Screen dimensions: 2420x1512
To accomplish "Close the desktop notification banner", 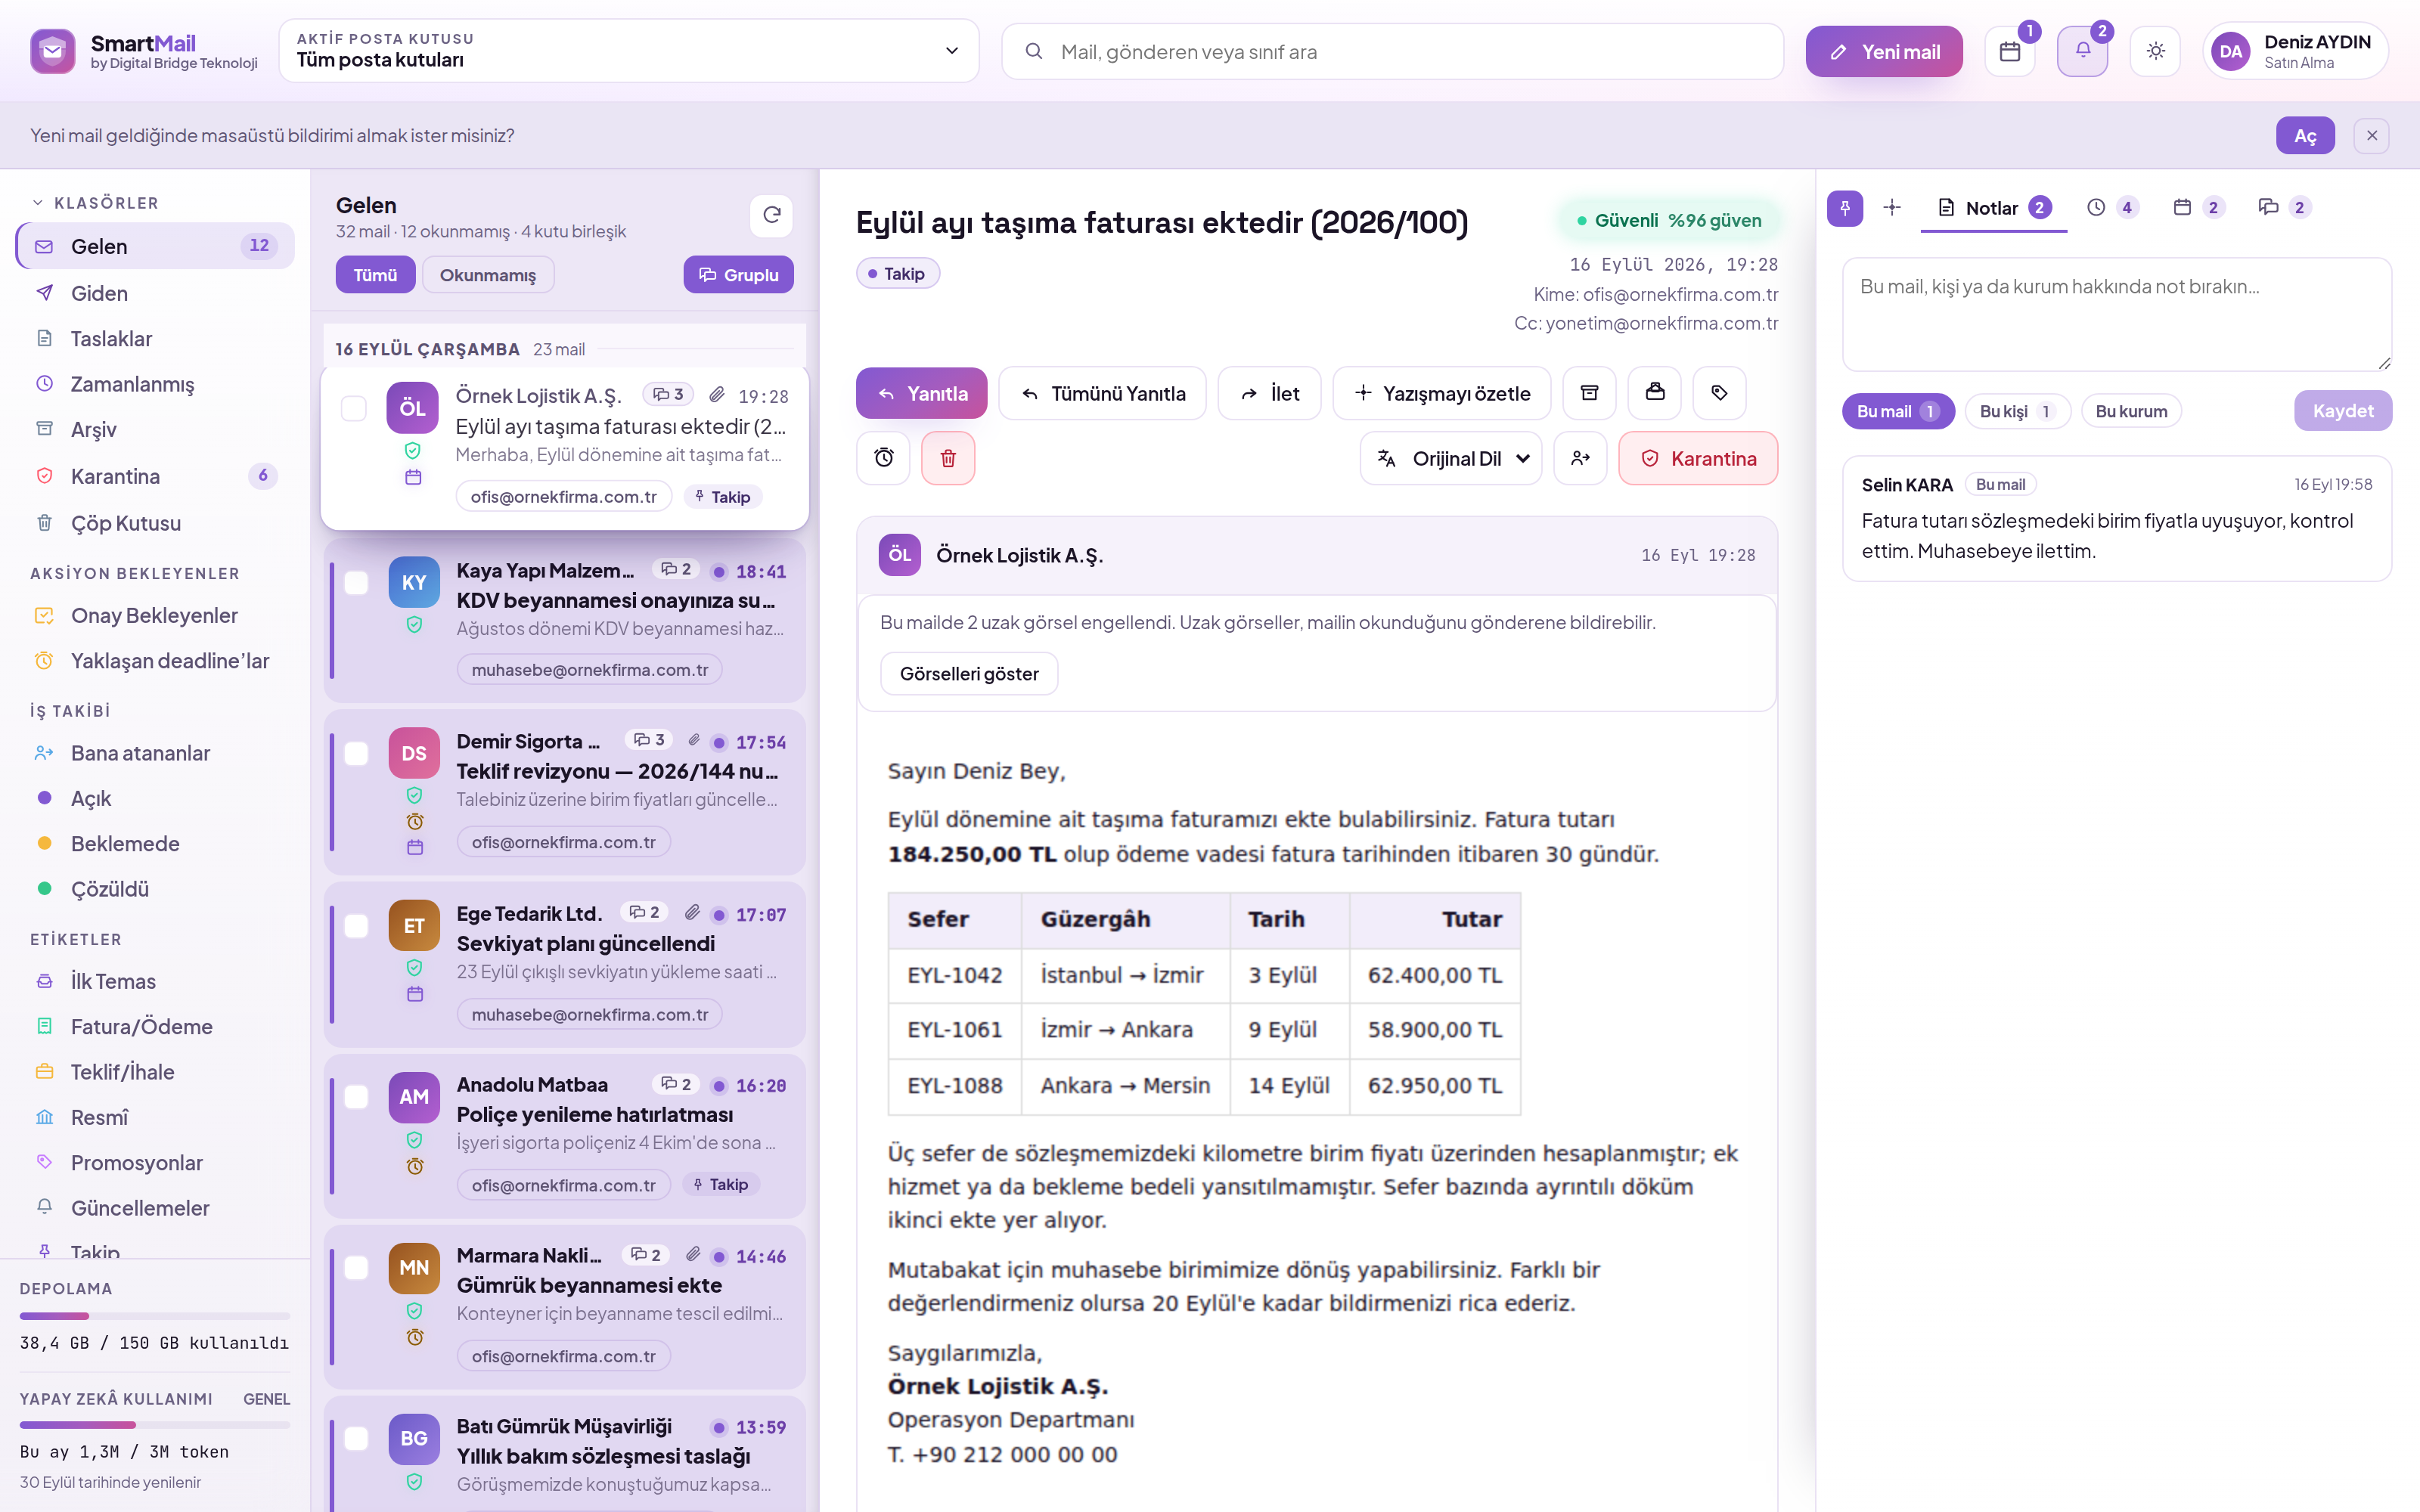I will tap(2371, 135).
